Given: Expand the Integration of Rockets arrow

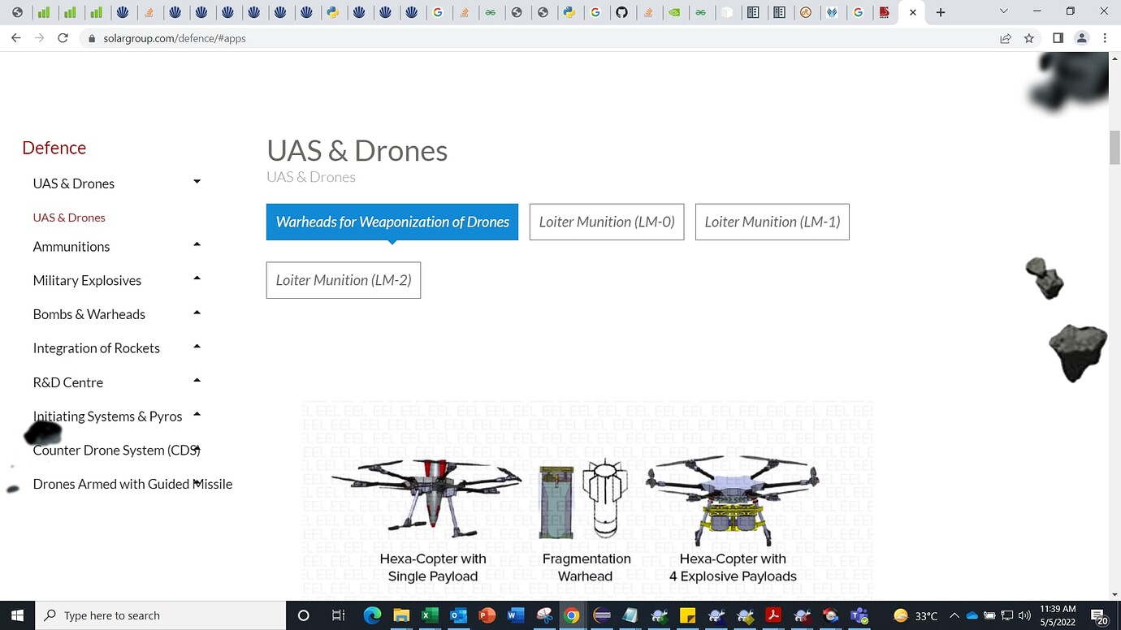Looking at the screenshot, I should [197, 347].
